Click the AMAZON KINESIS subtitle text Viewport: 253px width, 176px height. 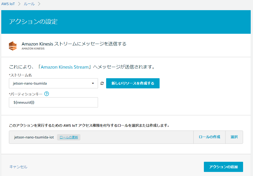pyautogui.click(x=33, y=49)
